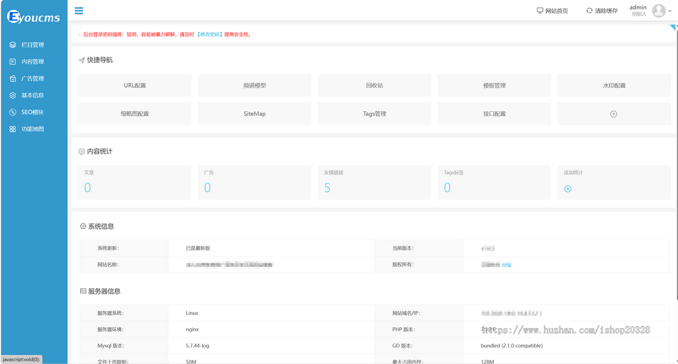Expand the admin account dropdown arrow
Image resolution: width=678 pixels, height=364 pixels.
(670, 11)
